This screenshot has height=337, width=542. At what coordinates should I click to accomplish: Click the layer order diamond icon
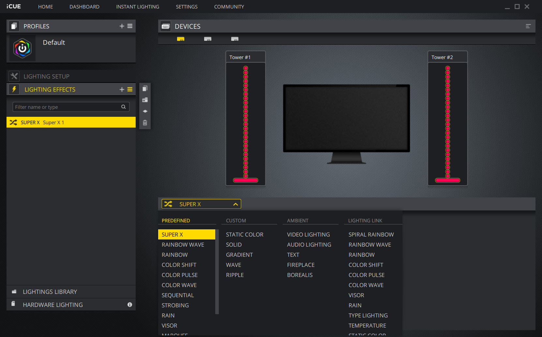point(145,111)
